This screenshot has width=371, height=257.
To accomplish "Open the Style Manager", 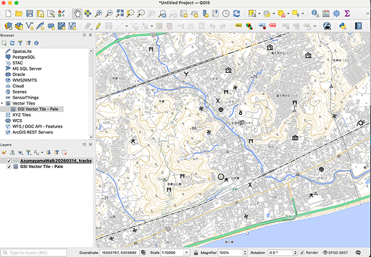I will pyautogui.click(x=61, y=13).
